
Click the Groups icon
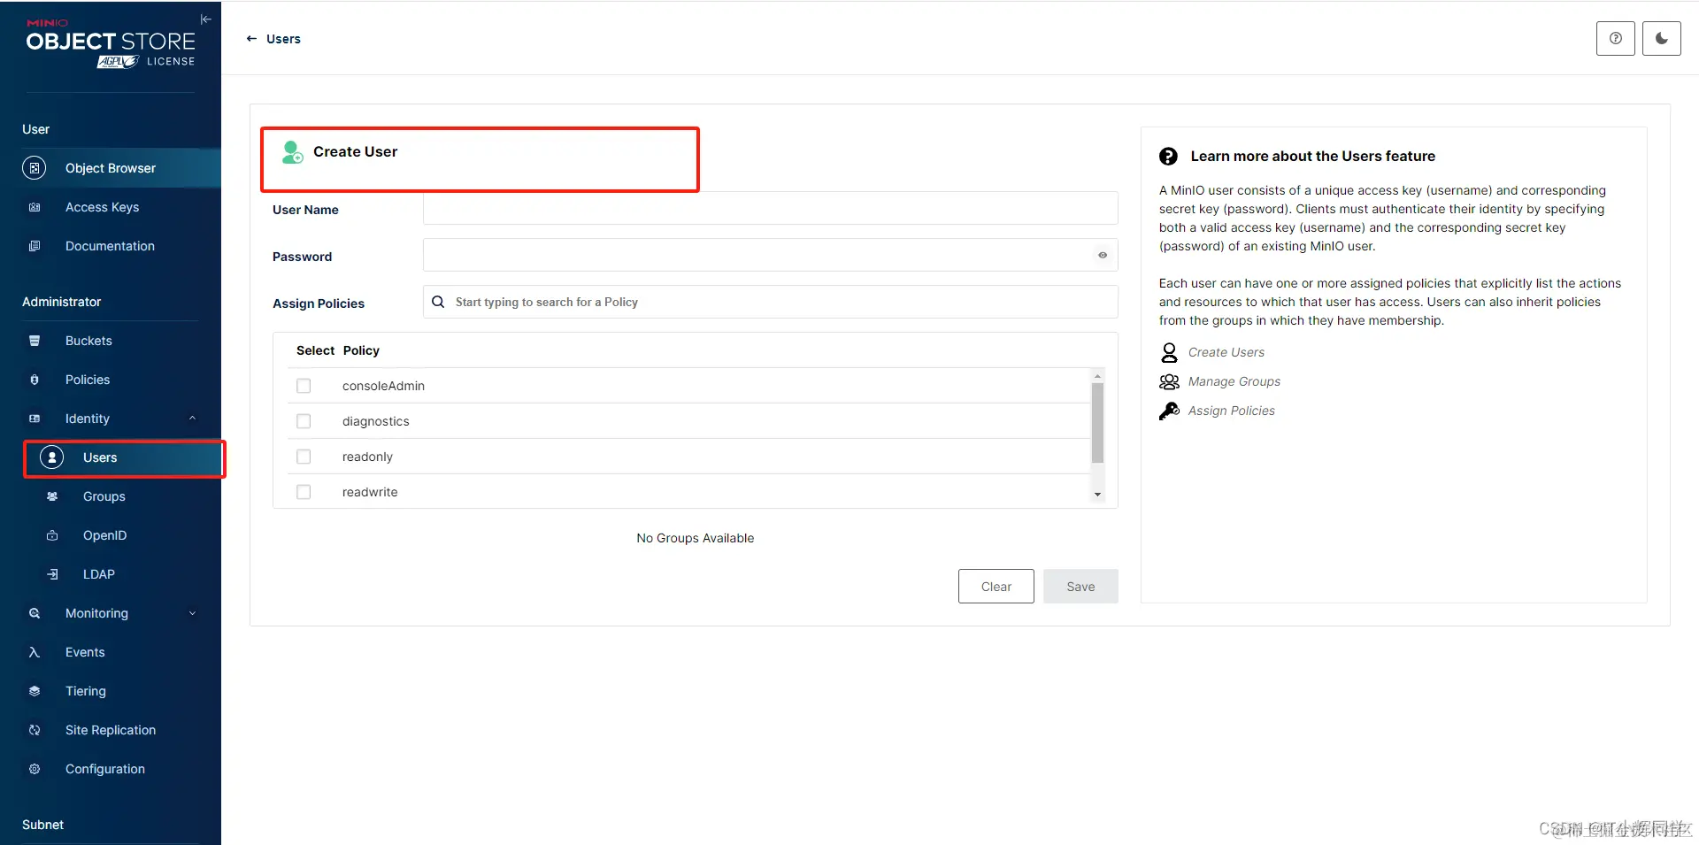click(52, 496)
